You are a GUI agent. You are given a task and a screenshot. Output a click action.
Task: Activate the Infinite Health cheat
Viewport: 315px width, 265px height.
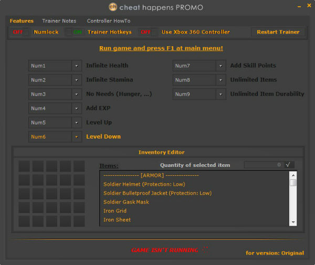[x=107, y=66]
